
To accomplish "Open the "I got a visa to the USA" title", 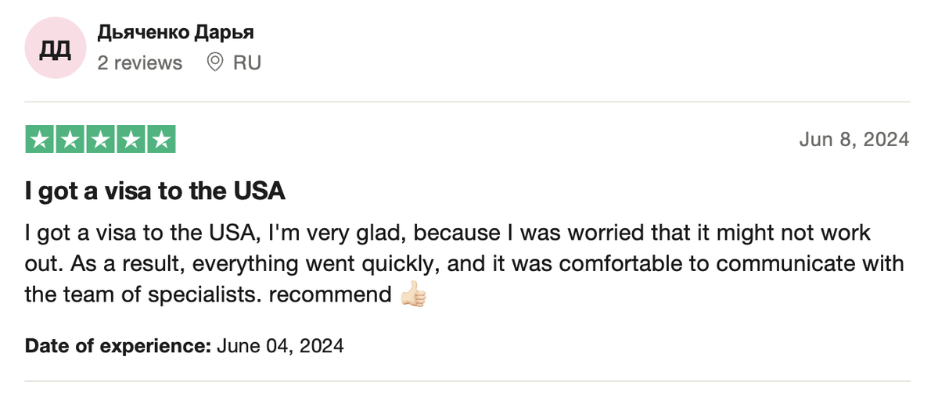I will point(156,191).
